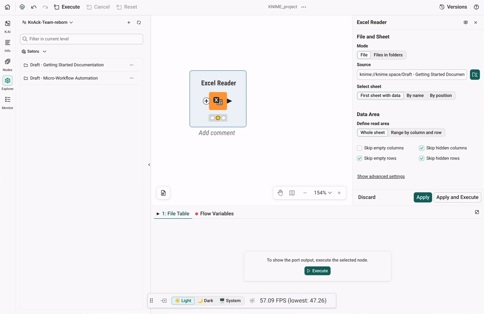Screen dimensions: 484x314
Task: Open the Info sidebar panel
Action: click(x=7, y=46)
